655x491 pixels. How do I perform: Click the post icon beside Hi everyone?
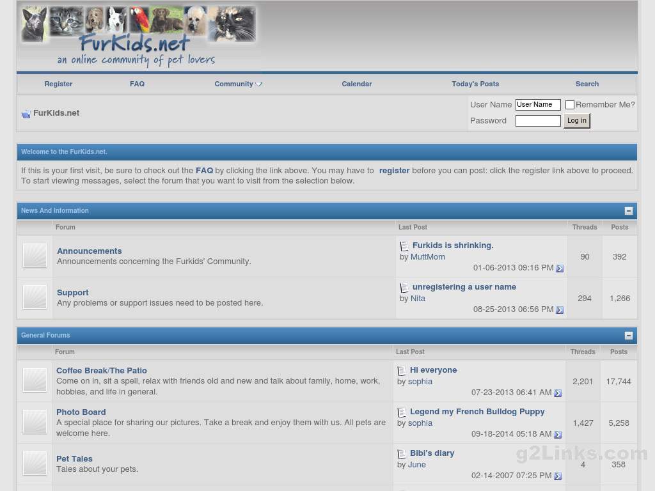click(x=402, y=371)
